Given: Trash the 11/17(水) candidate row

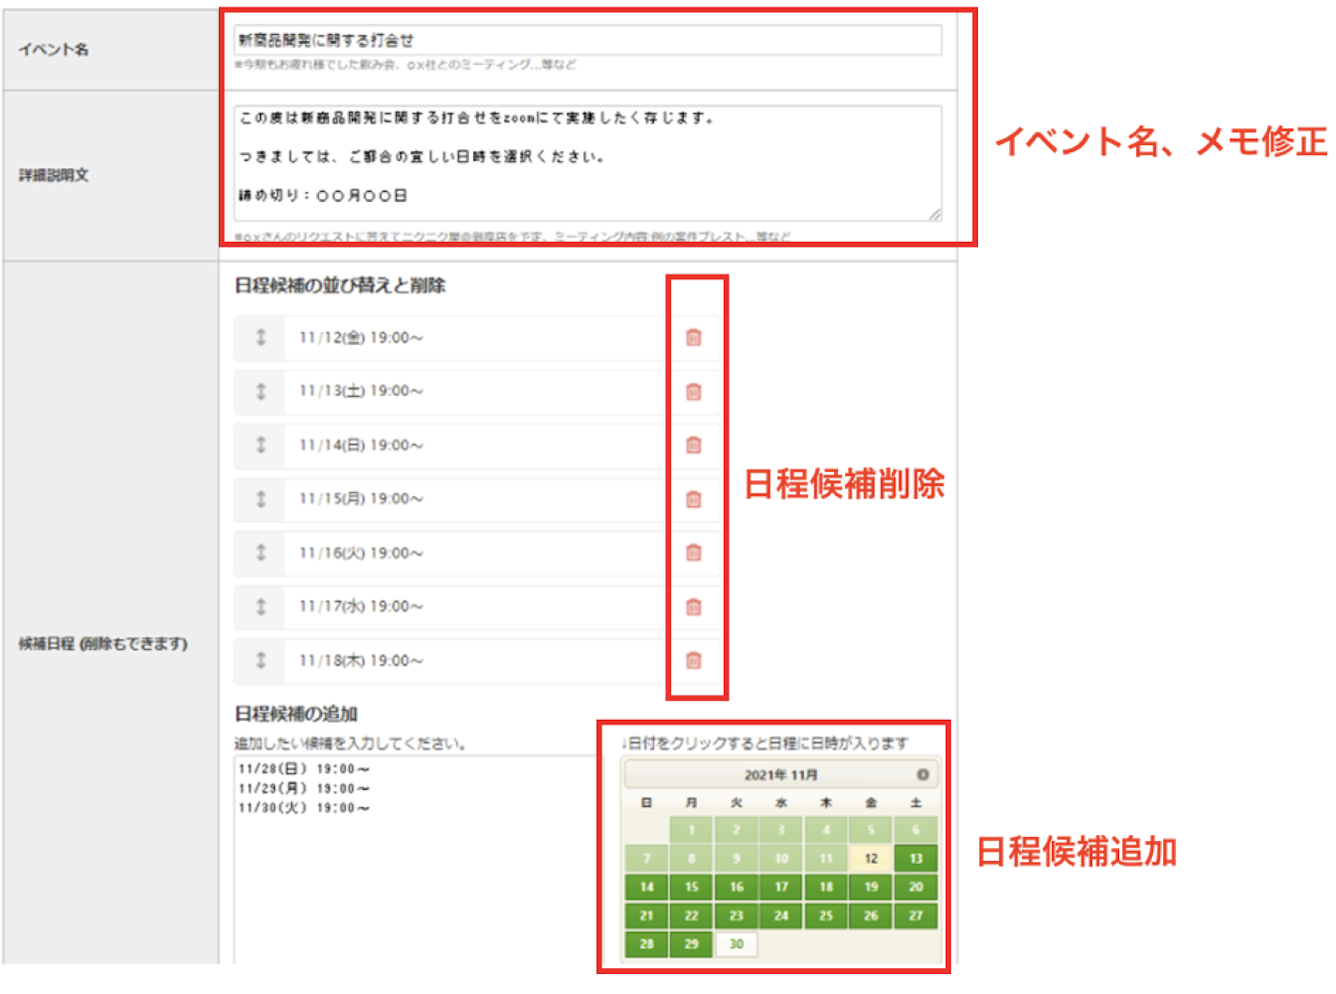Looking at the screenshot, I should click(x=693, y=607).
